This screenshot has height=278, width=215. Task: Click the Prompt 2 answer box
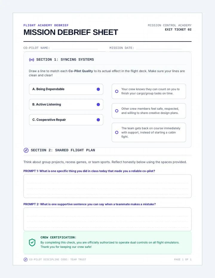pos(107,219)
